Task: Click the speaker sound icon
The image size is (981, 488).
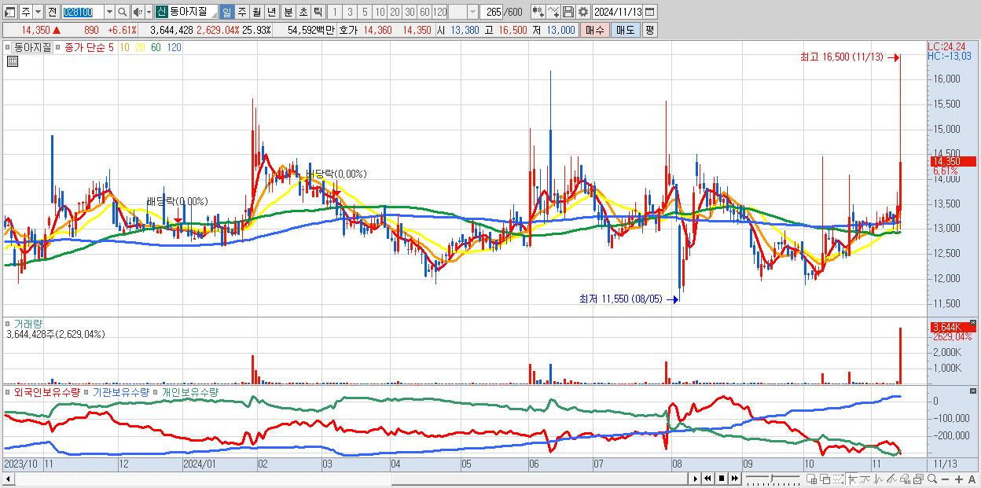Action: 138,12
